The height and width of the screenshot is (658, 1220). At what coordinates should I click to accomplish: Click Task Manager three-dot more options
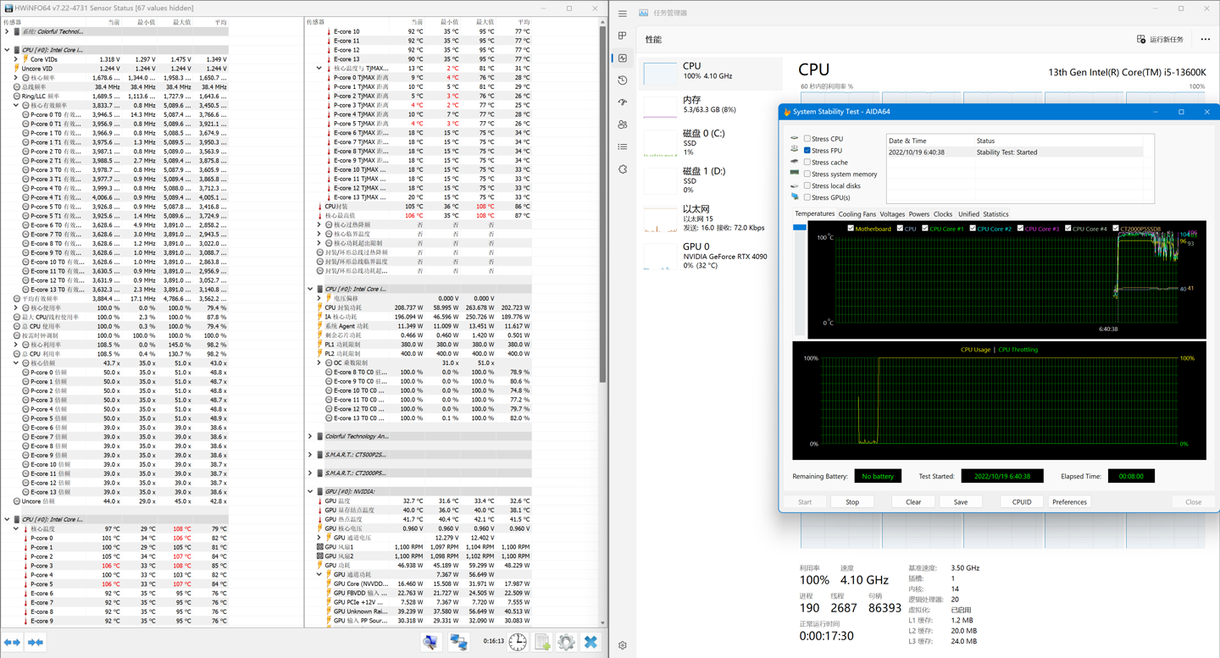click(1205, 39)
